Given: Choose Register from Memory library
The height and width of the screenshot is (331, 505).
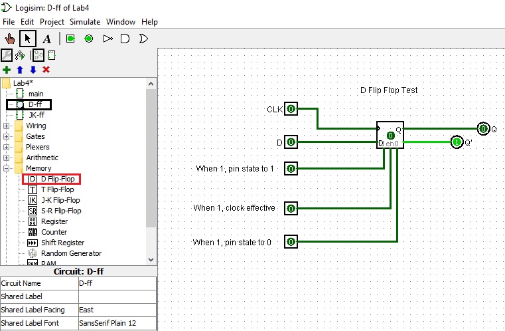Looking at the screenshot, I should (x=54, y=221).
